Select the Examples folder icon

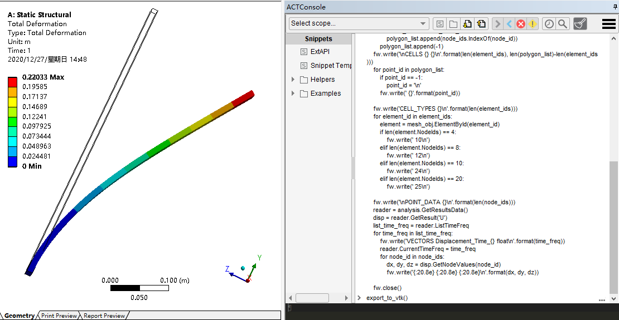303,93
